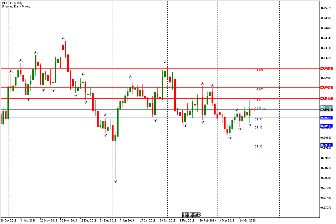
Task: Click the pink calendar event flag numbered 2
Action: (x=186, y=214)
